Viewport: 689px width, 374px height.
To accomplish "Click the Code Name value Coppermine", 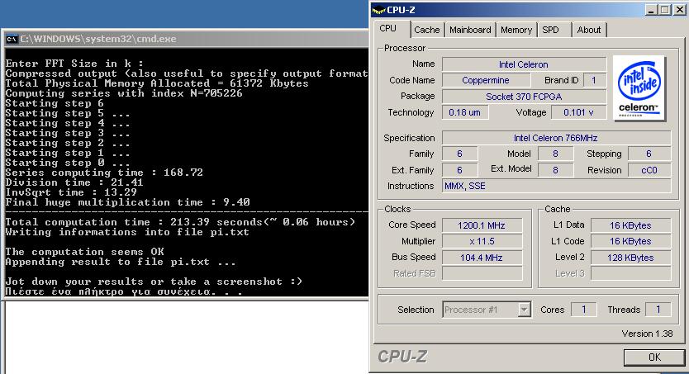I will coord(486,80).
